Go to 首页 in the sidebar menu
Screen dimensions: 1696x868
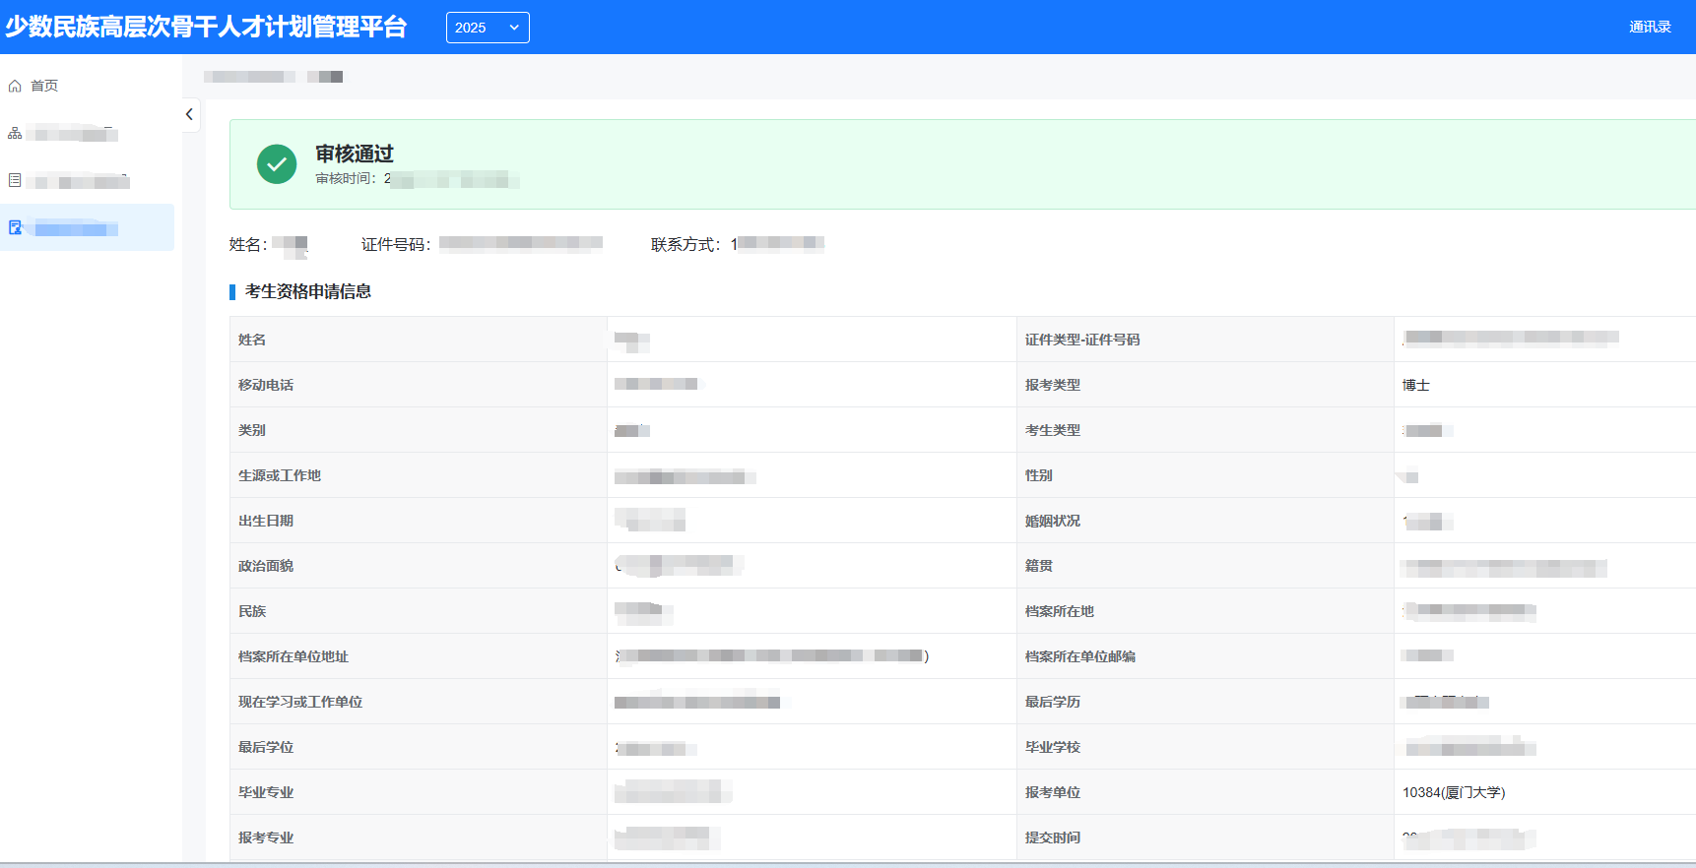(x=44, y=87)
